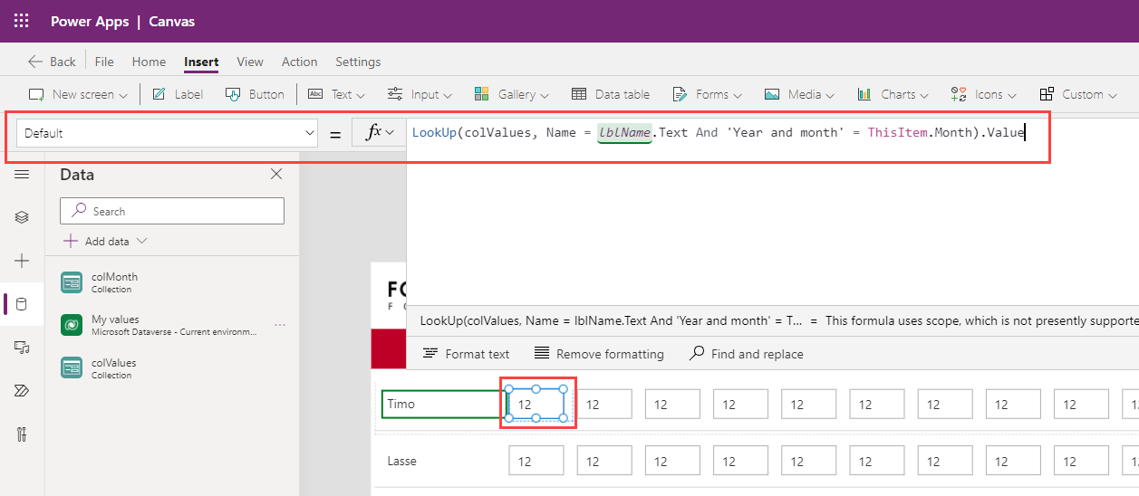Expand the hamburger menu in sidebar
The width and height of the screenshot is (1139, 496).
(22, 174)
